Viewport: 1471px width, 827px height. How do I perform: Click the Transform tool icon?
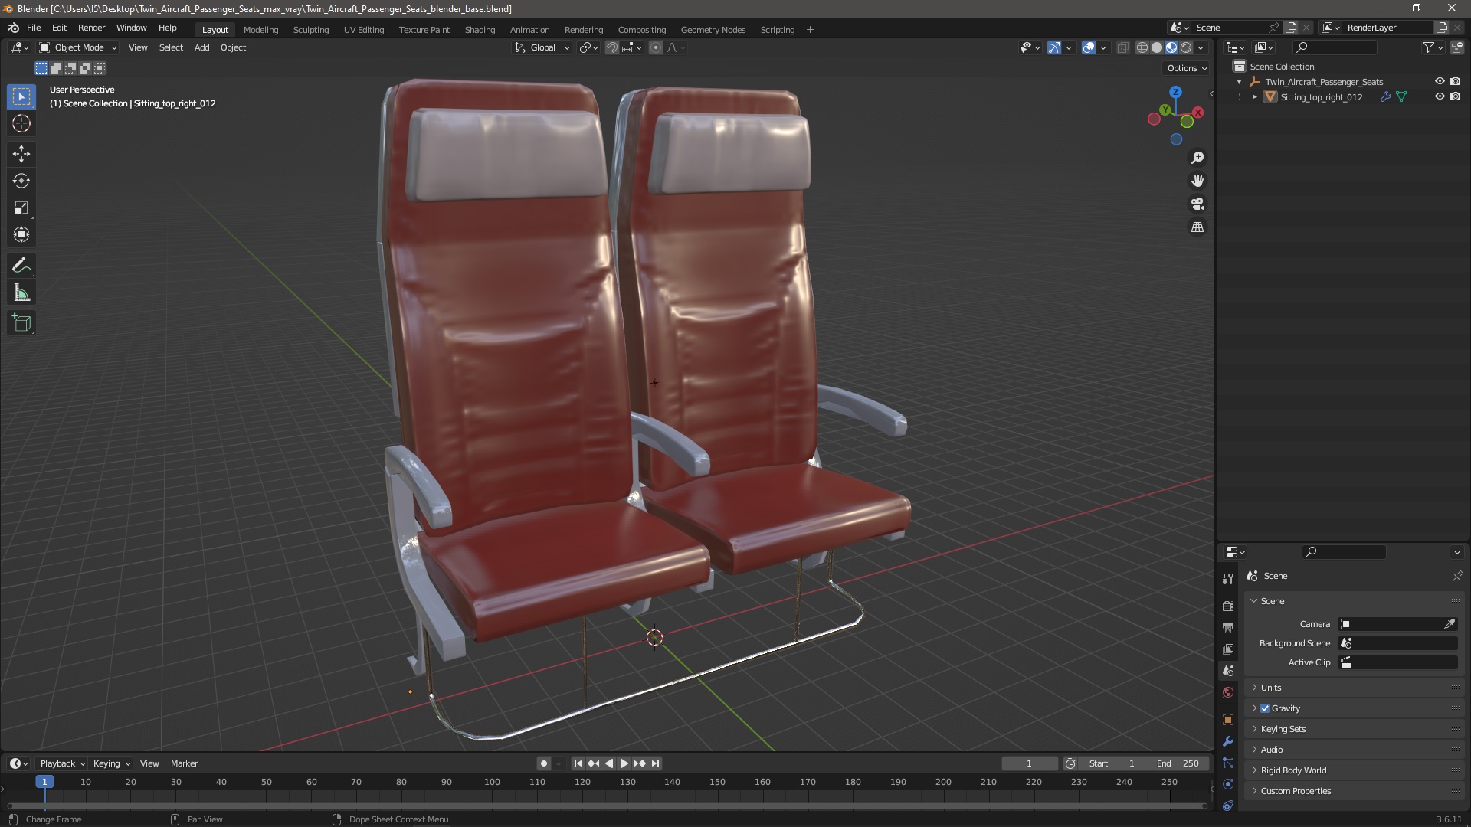point(22,234)
